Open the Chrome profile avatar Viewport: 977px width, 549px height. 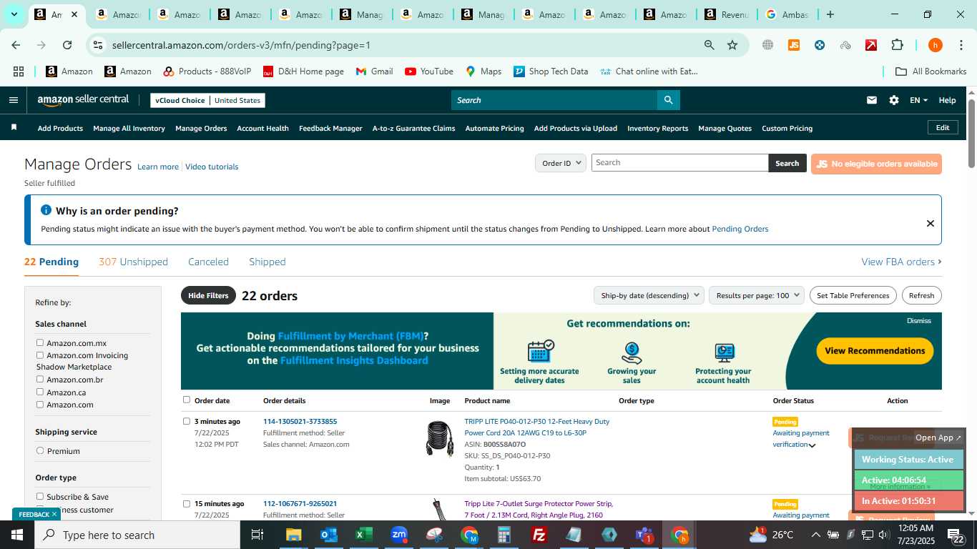click(x=935, y=45)
